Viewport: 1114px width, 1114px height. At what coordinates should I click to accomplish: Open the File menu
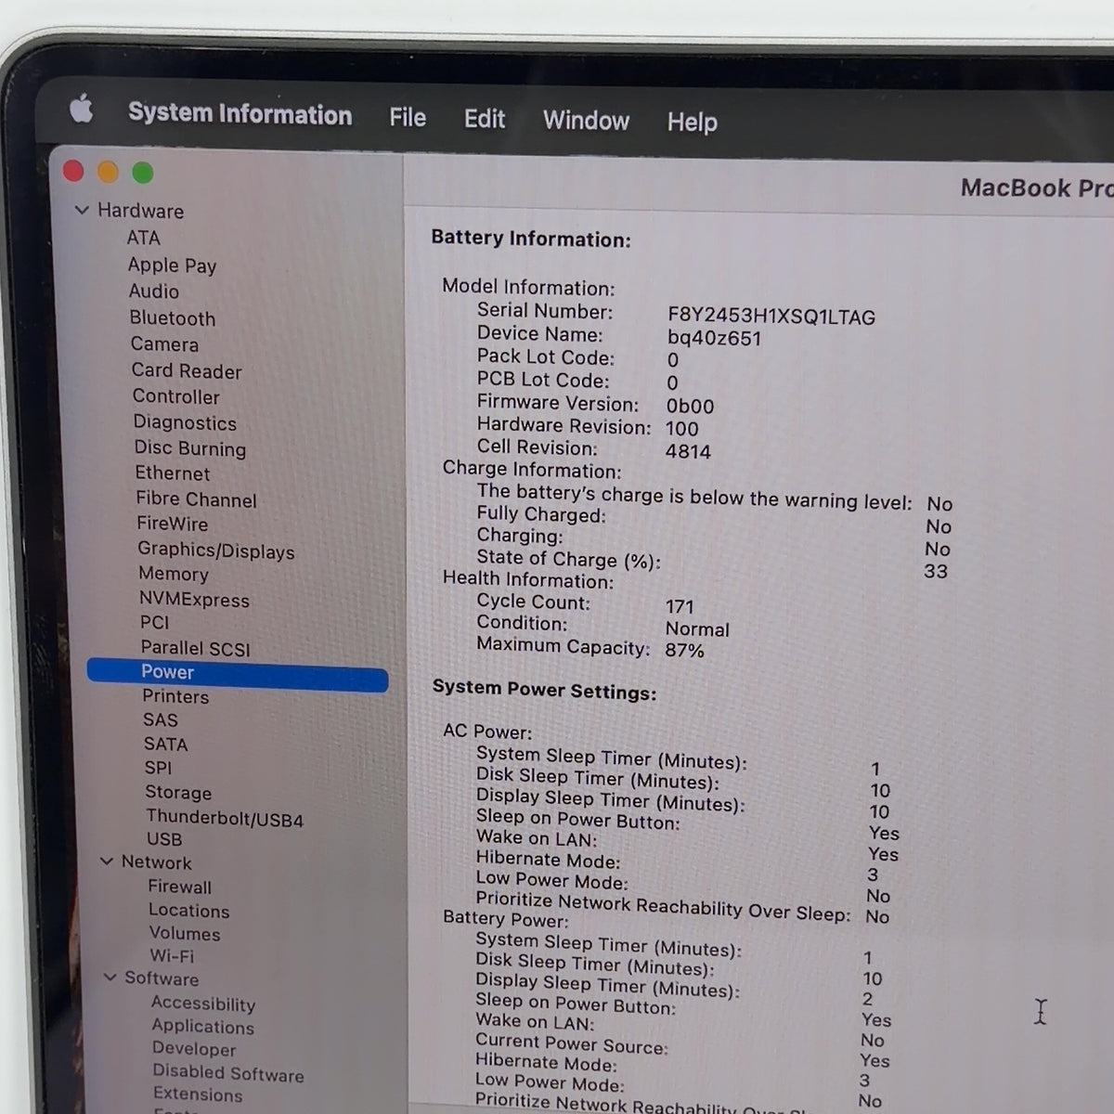tap(408, 117)
